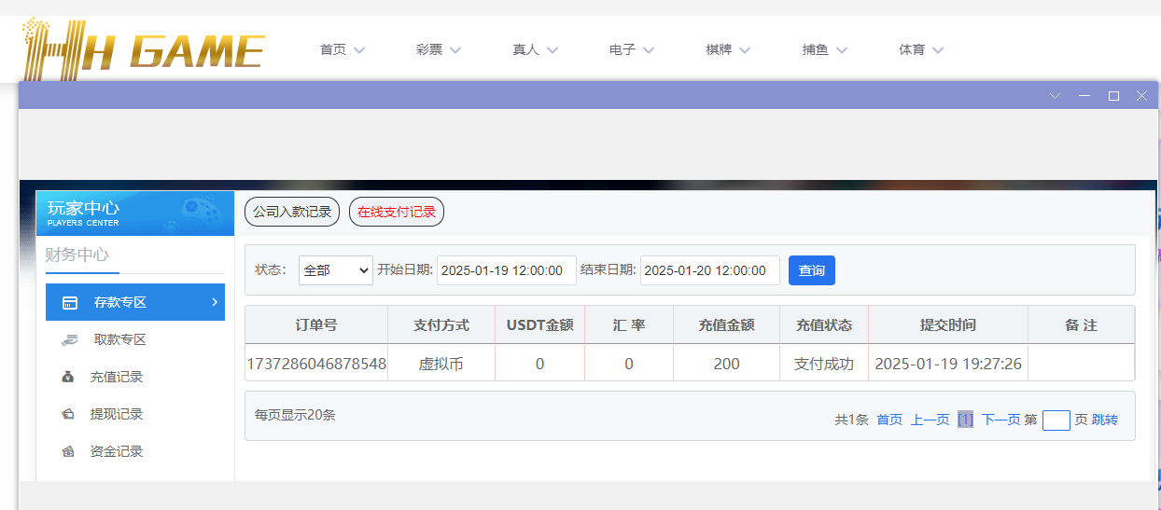
Task: Click the blue 查询 query button
Action: pyautogui.click(x=811, y=270)
